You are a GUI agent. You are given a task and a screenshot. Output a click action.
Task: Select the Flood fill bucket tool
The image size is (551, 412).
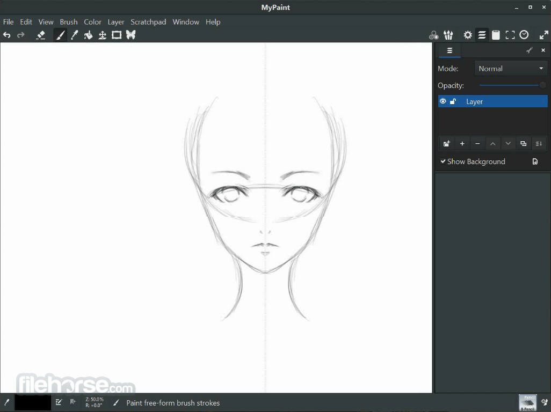click(88, 35)
